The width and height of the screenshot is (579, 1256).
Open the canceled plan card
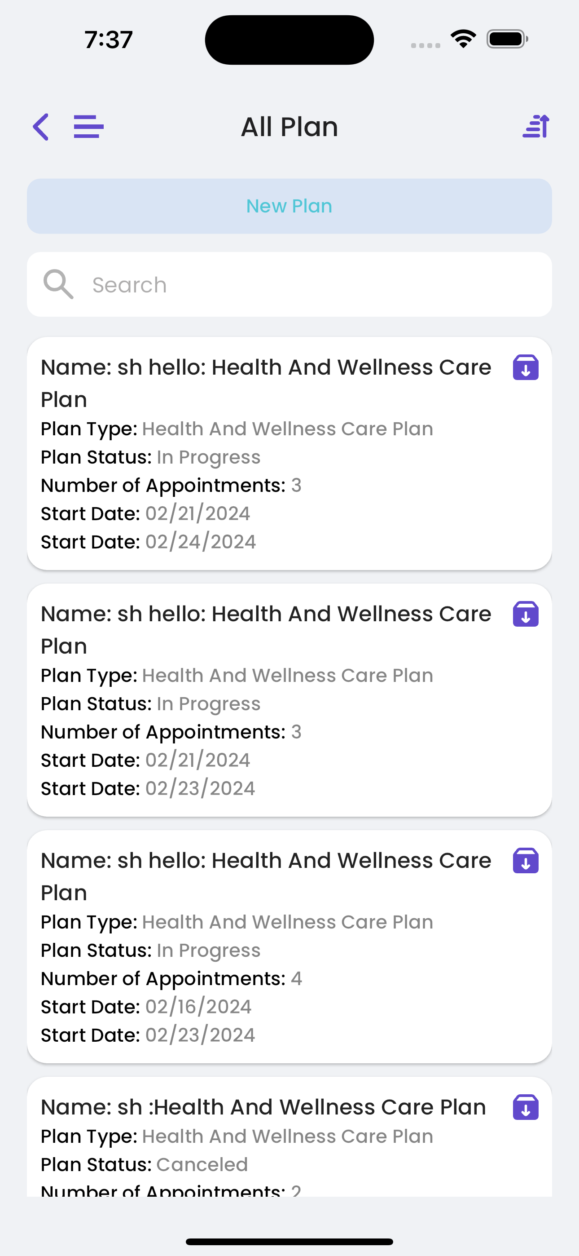289,1137
